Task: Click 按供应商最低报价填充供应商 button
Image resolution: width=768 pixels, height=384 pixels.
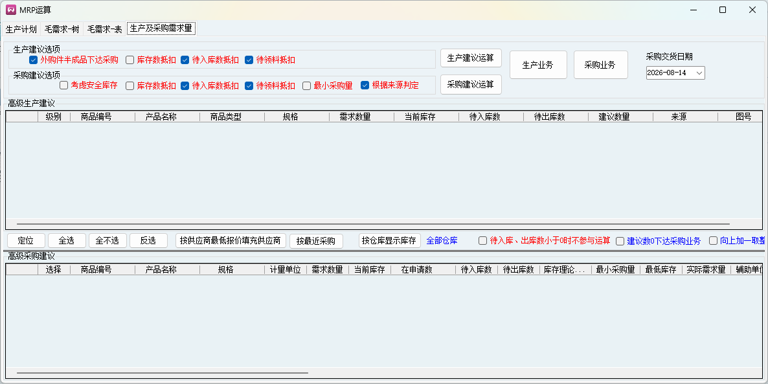Action: click(x=230, y=240)
